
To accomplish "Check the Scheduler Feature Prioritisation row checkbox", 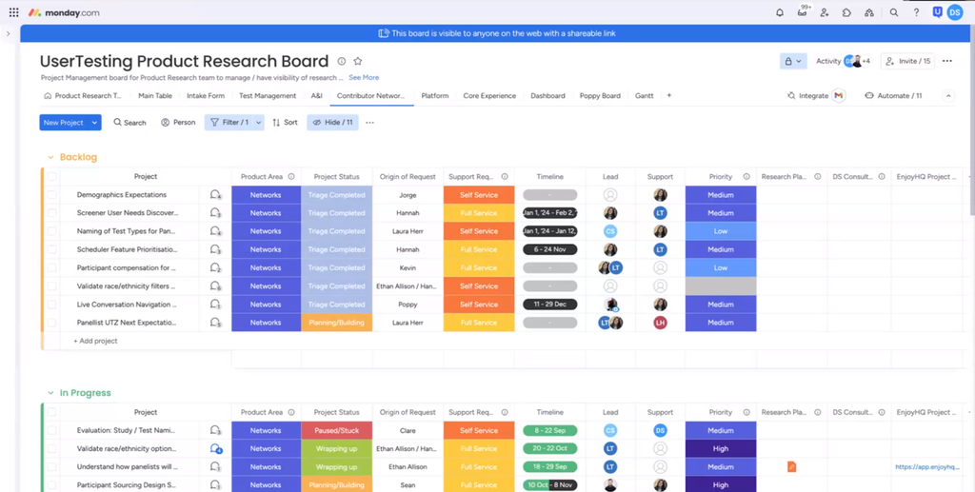I will click(x=51, y=249).
